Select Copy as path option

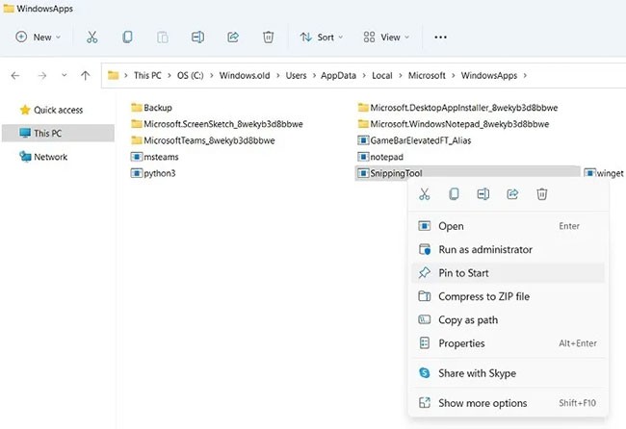[468, 320]
